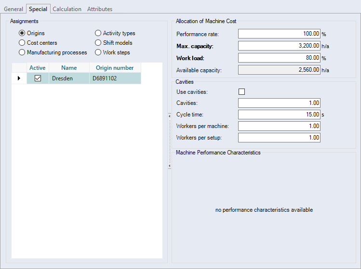
Task: Focus the Cycle time input field
Action: pos(279,115)
